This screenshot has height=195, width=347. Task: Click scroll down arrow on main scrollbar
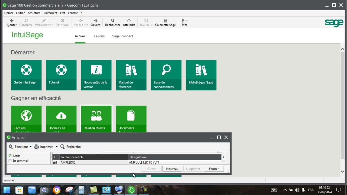click(342, 171)
